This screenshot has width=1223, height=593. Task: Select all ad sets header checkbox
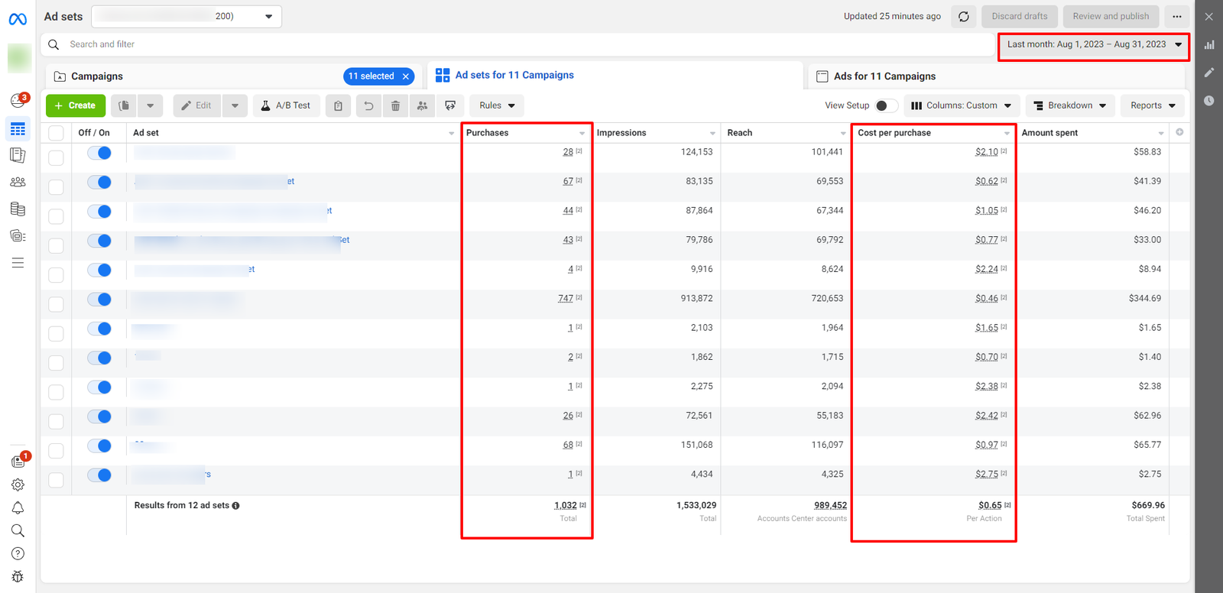(56, 133)
